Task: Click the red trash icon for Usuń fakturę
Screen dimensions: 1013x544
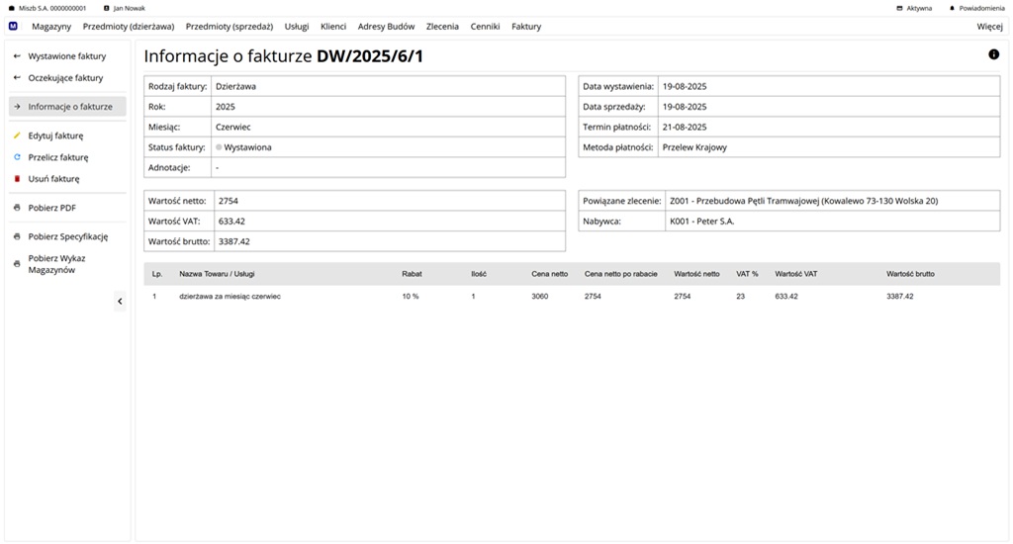Action: tap(17, 179)
